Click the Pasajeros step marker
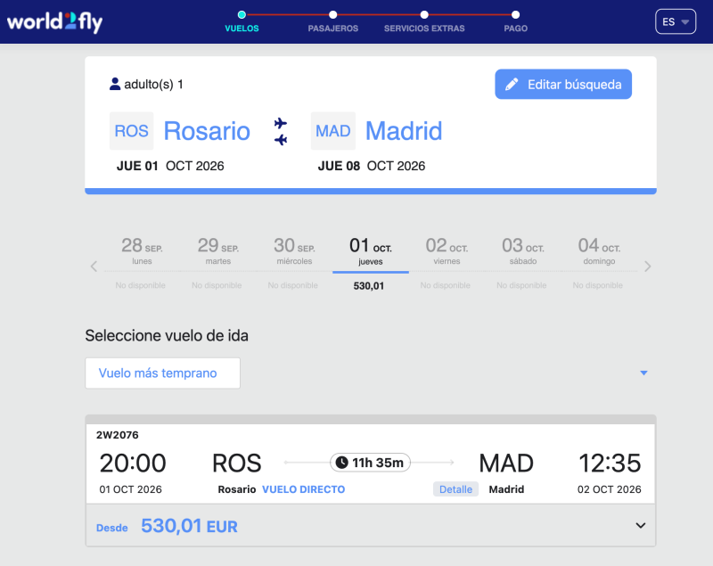The width and height of the screenshot is (713, 566). click(332, 14)
